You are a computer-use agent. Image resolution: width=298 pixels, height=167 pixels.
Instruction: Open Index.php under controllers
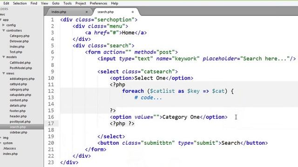[17, 46]
